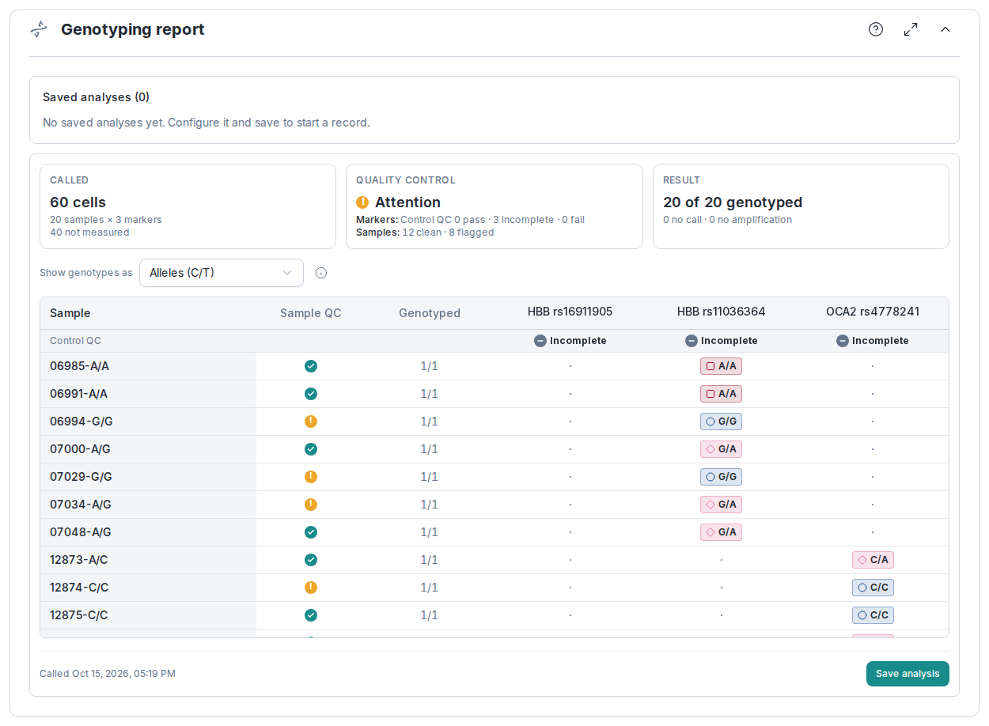The image size is (989, 726).
Task: Click the Sample QC column header
Action: 311,313
